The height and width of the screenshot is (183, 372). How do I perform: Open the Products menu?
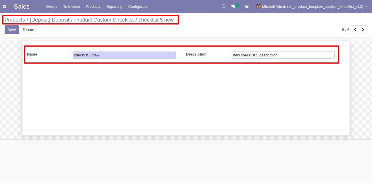[93, 6]
